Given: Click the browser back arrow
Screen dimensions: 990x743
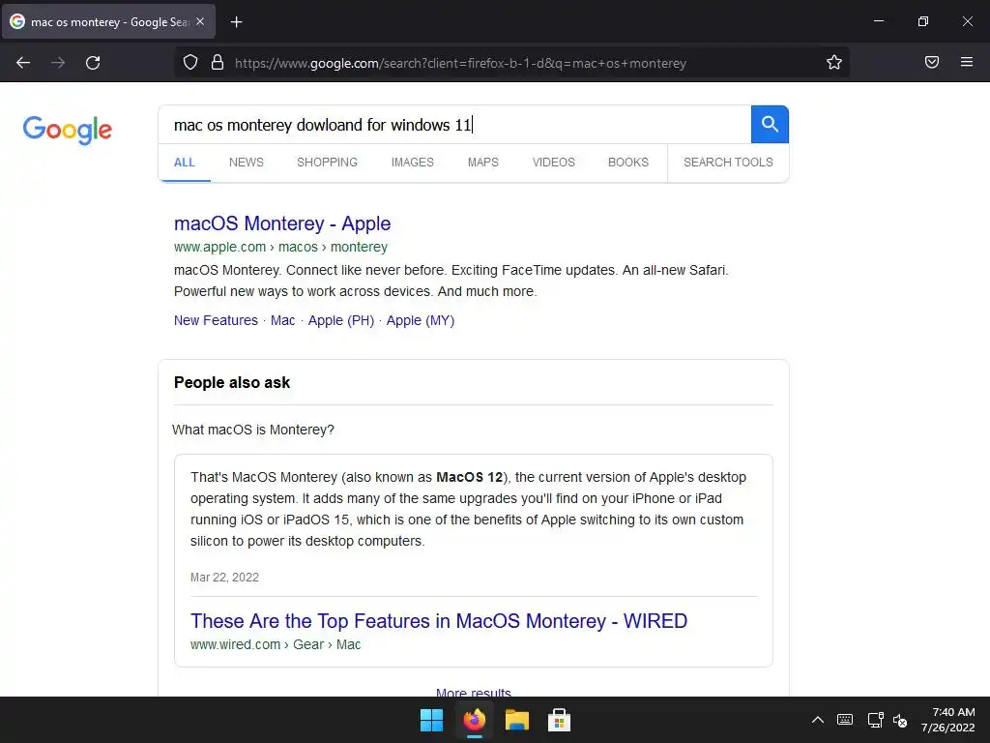Looking at the screenshot, I should pyautogui.click(x=23, y=63).
